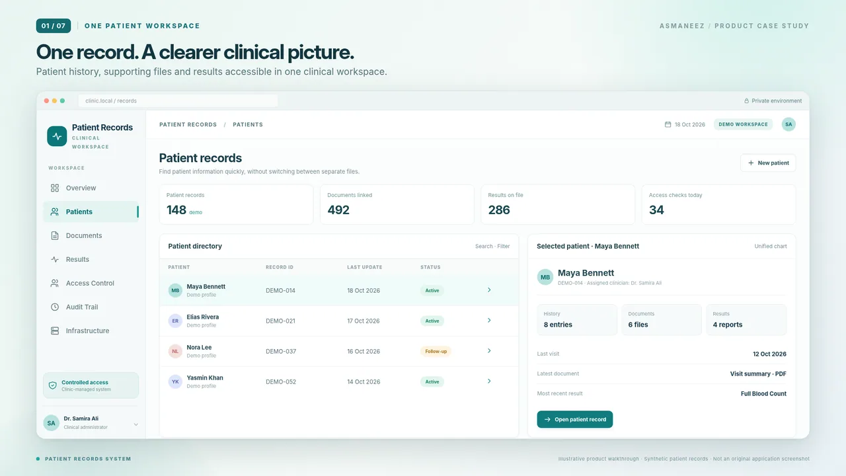The height and width of the screenshot is (476, 846).
Task: Open Elias Rivera row chevron
Action: (489, 320)
